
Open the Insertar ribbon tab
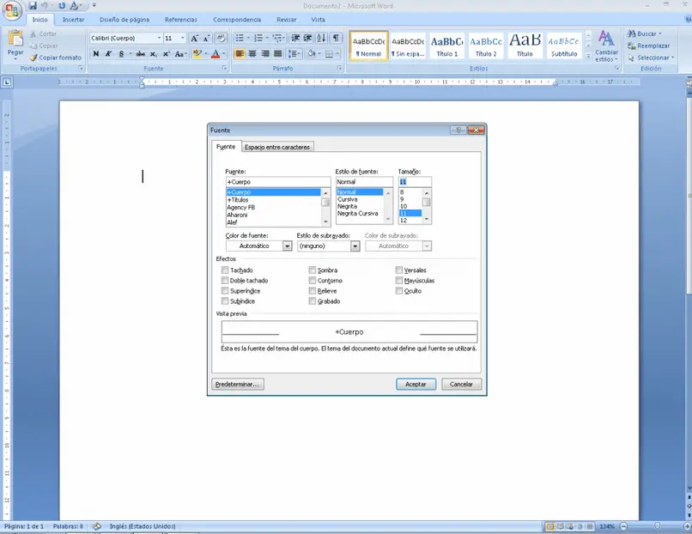tap(73, 20)
